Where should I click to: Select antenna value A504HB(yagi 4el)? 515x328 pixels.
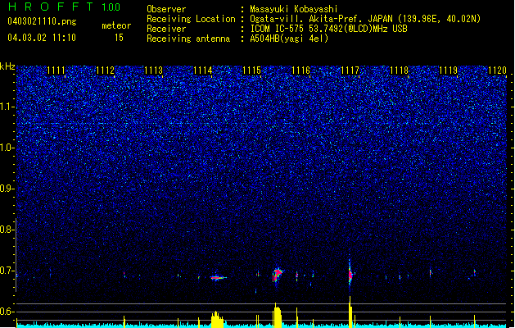coord(289,39)
